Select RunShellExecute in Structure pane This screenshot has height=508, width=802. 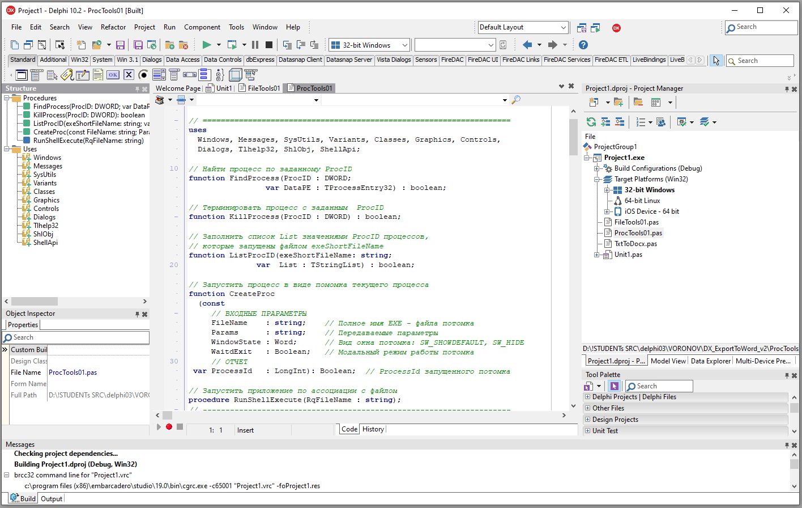point(88,141)
